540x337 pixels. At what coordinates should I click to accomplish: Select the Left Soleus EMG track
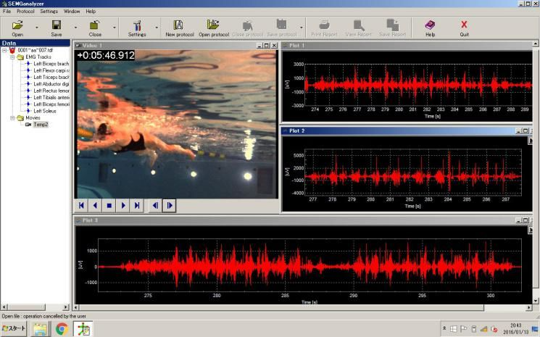coord(44,111)
